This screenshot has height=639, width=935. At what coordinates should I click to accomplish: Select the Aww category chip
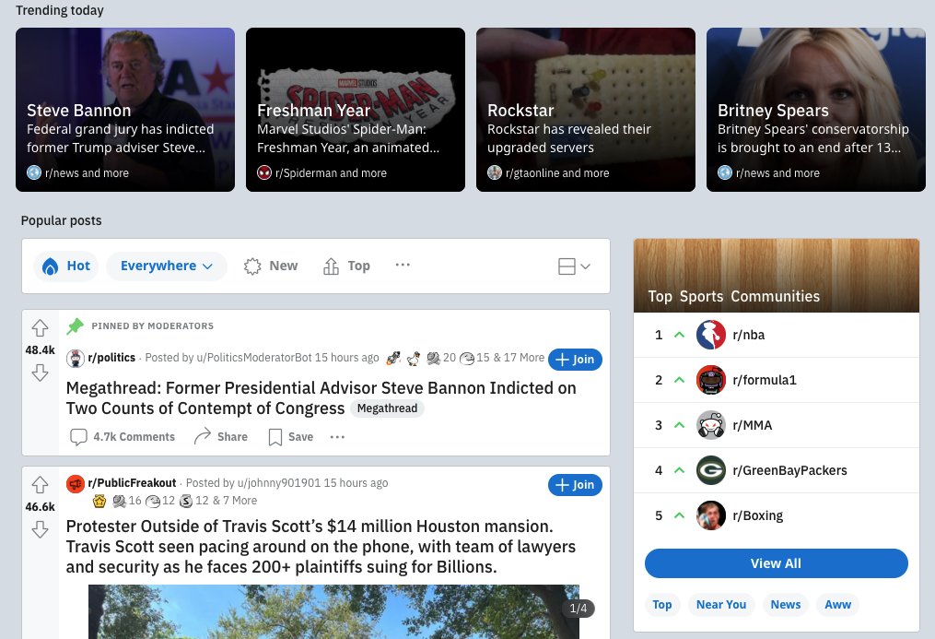coord(837,604)
